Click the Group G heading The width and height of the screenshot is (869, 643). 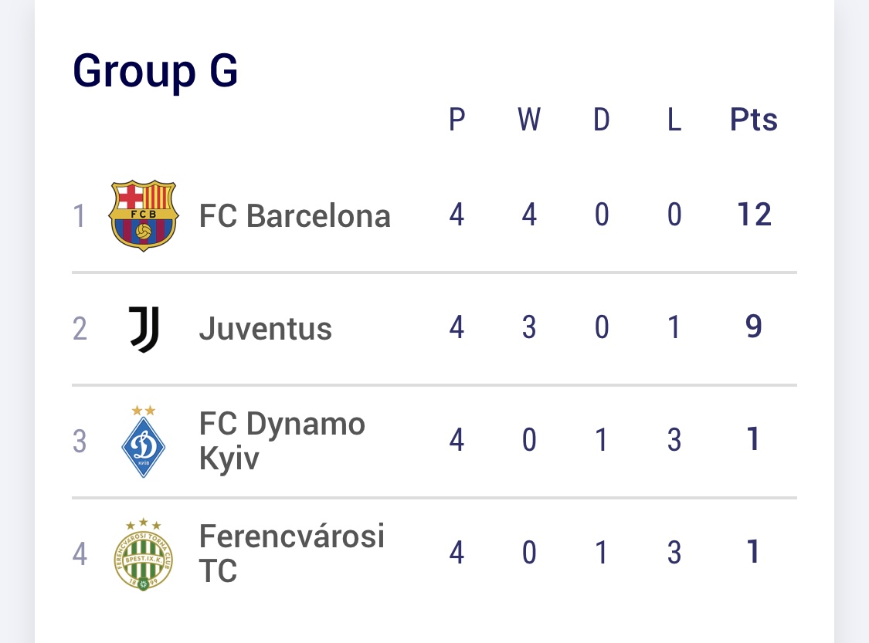pyautogui.click(x=155, y=71)
